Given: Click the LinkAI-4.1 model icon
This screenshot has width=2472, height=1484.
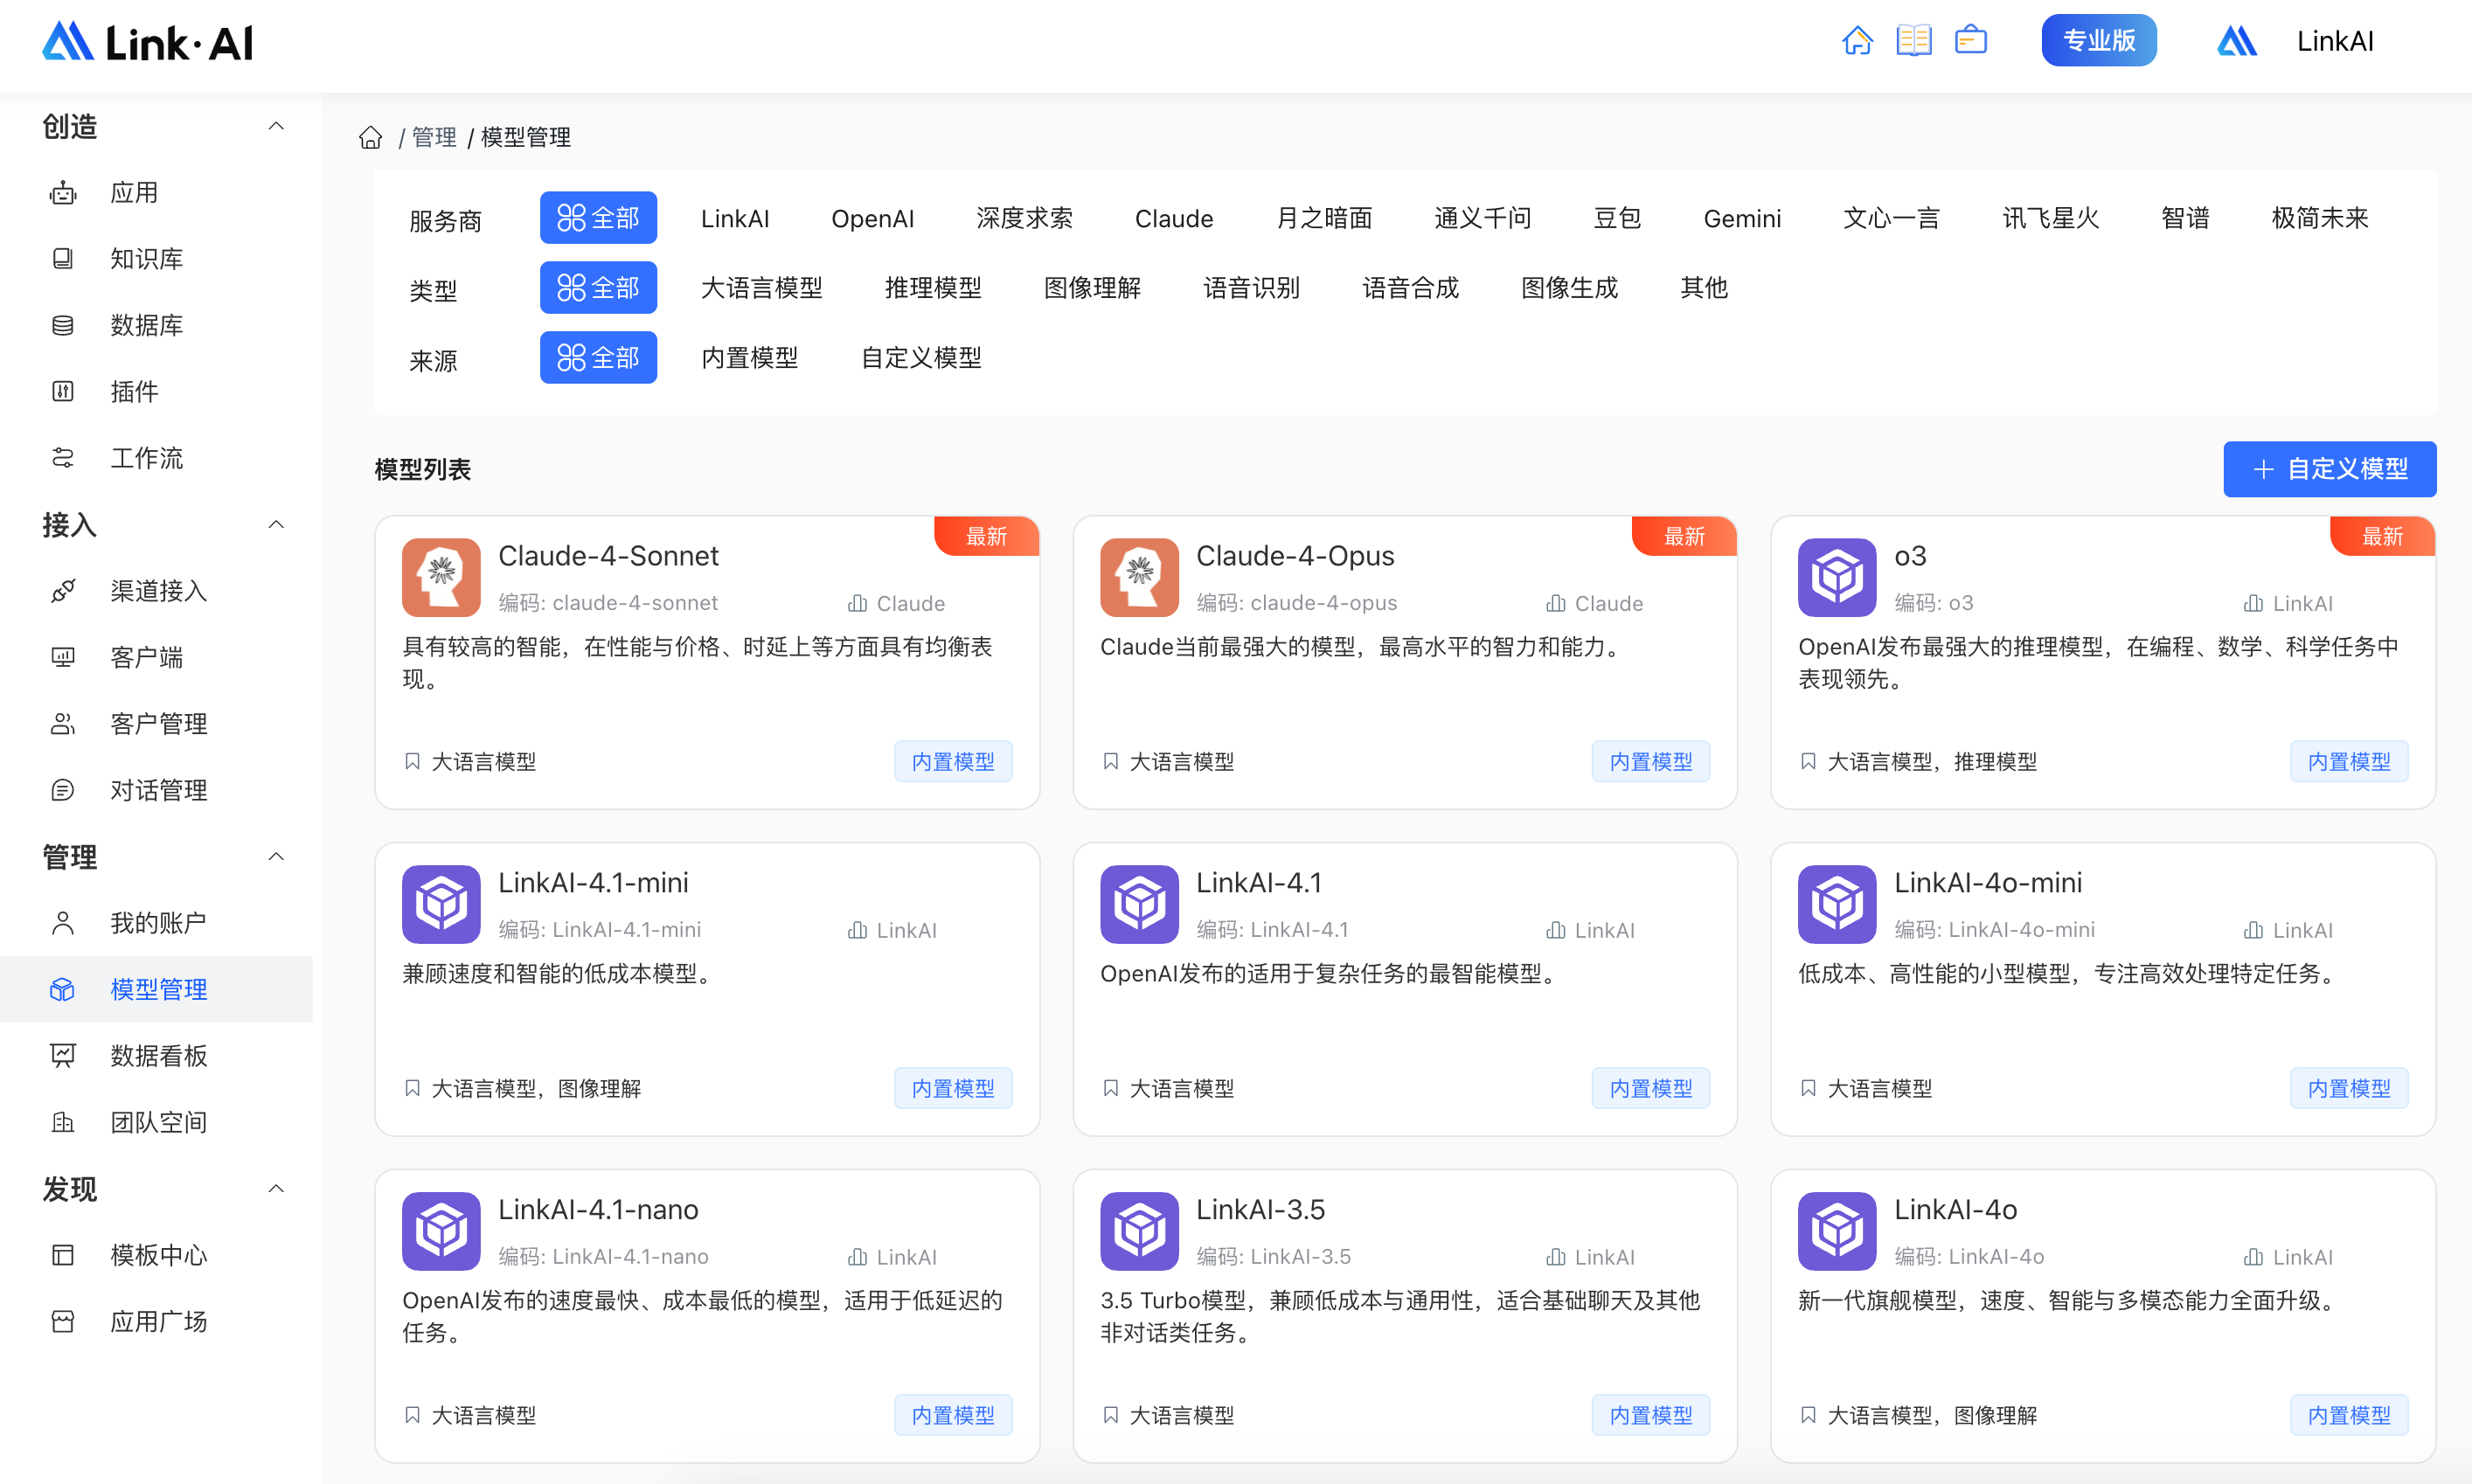Looking at the screenshot, I should pos(1139,904).
